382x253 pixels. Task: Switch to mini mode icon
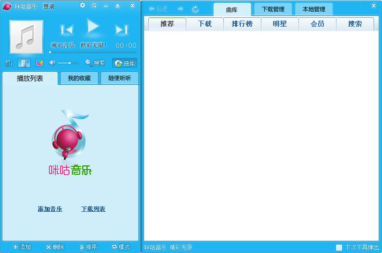[94, 6]
